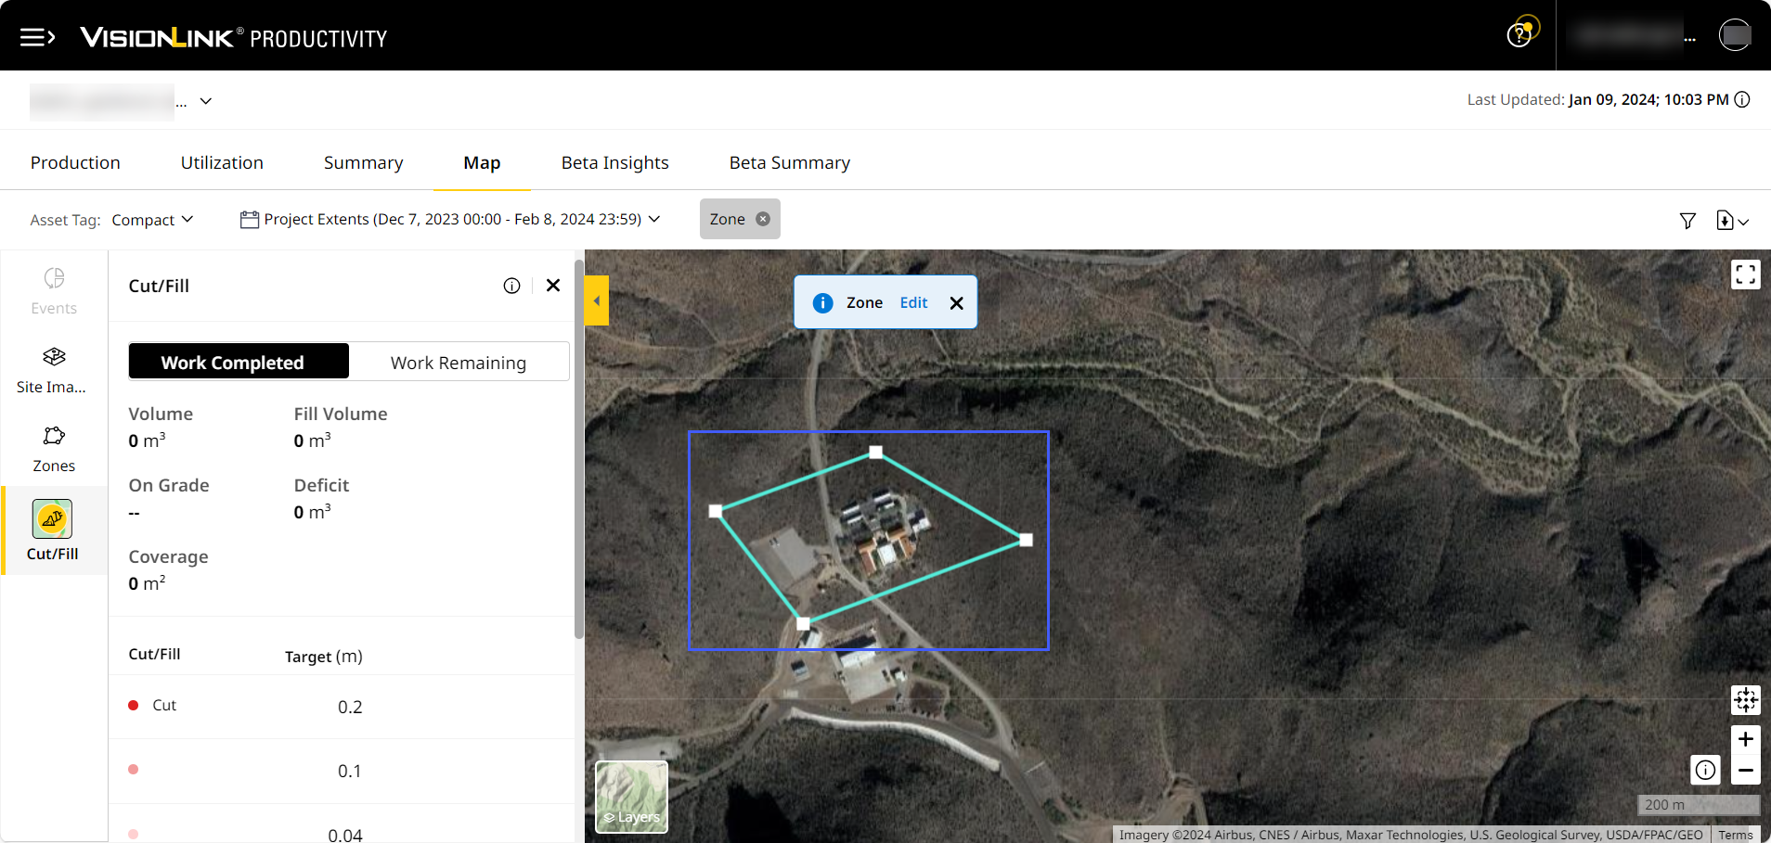
Task: Switch to the Production tab
Action: click(x=75, y=163)
